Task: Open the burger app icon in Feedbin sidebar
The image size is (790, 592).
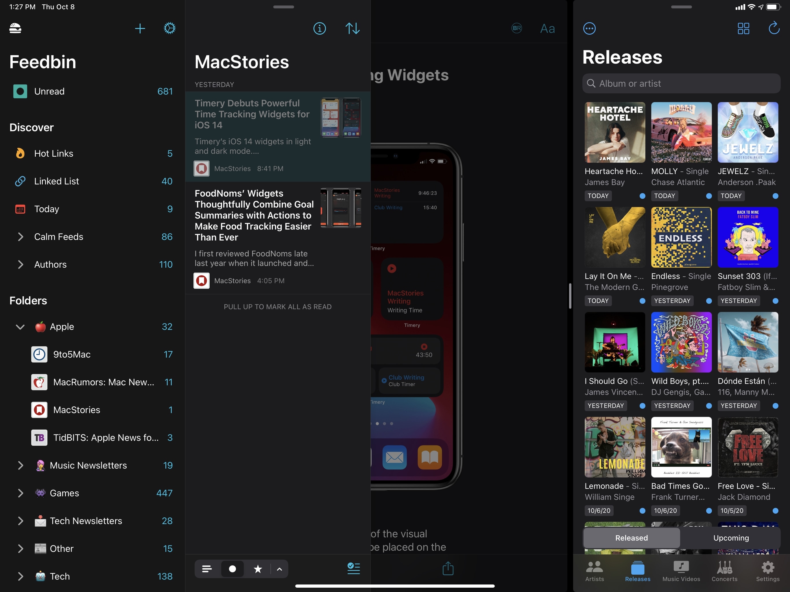Action: pos(15,28)
